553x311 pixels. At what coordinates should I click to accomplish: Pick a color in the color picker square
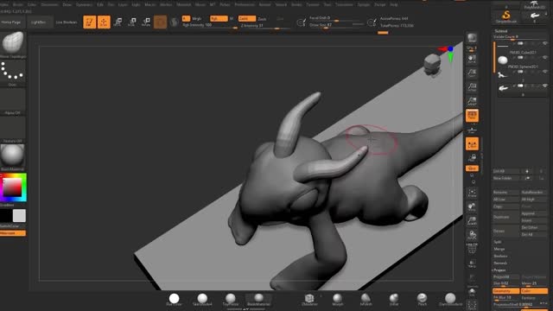(x=12, y=187)
